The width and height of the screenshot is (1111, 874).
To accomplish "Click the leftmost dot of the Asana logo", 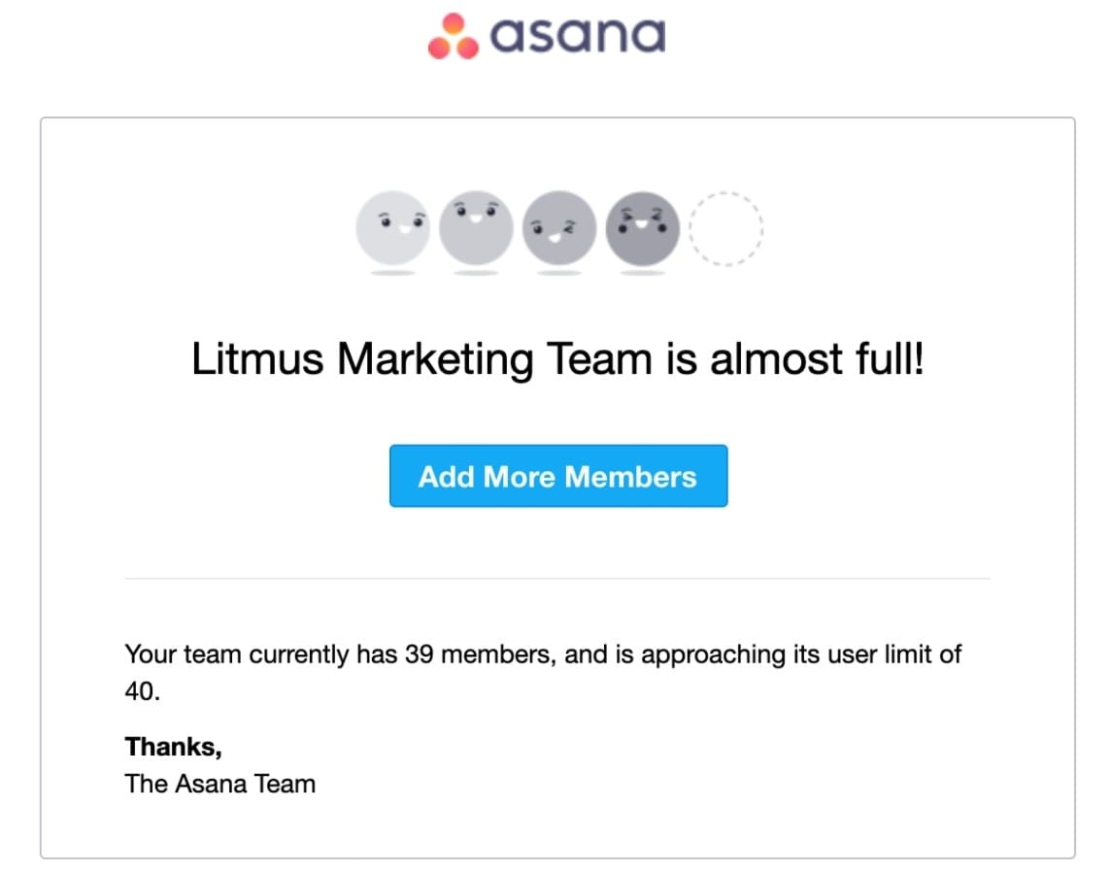I will 437,49.
